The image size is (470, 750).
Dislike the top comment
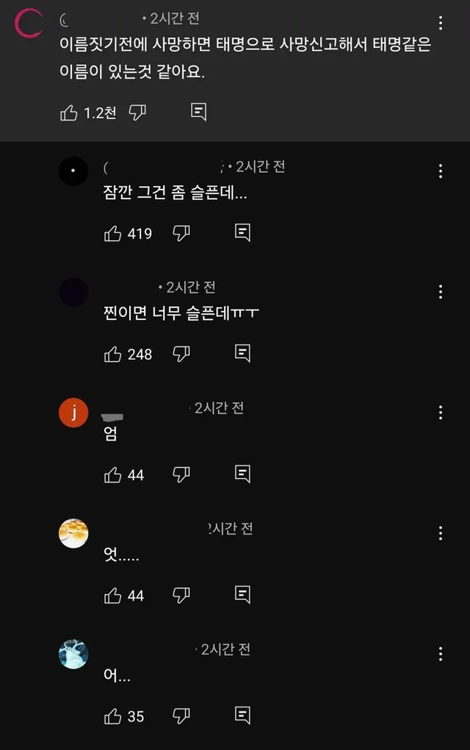click(138, 112)
